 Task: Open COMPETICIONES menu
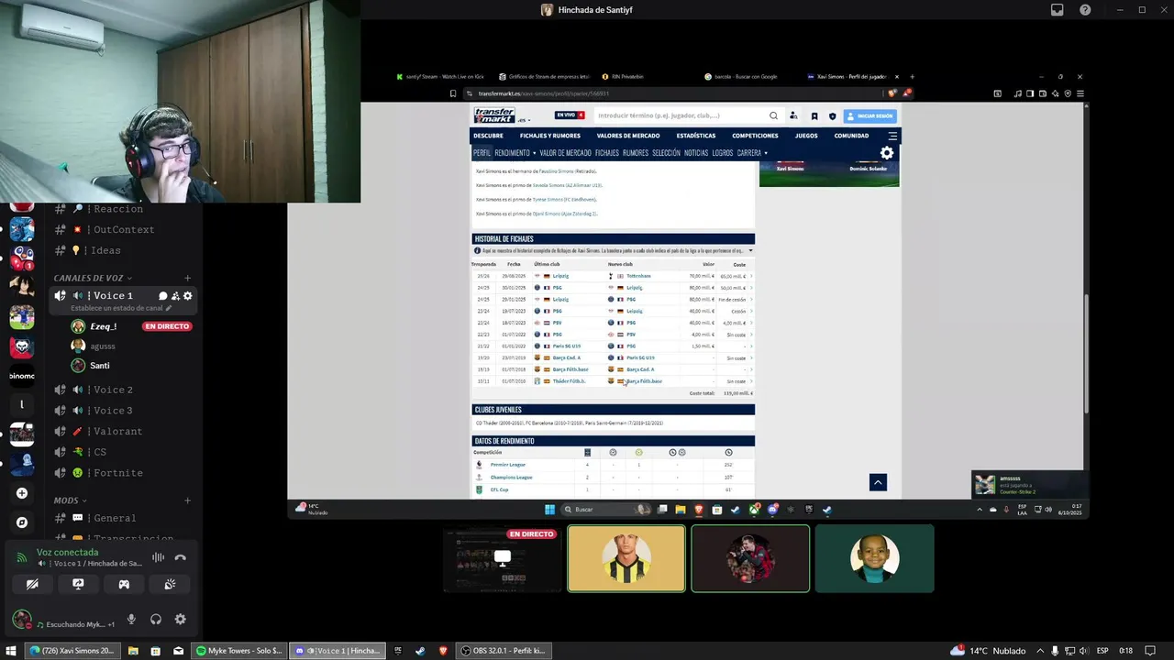[x=755, y=136]
